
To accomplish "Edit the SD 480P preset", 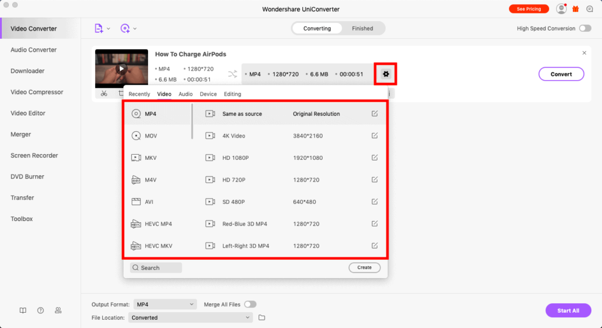I will (374, 202).
